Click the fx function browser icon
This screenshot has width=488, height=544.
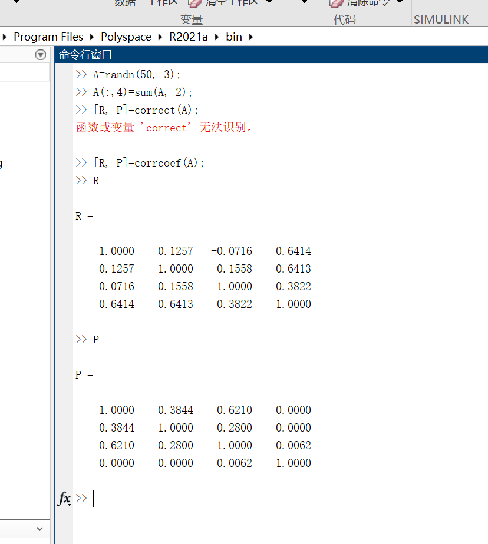[x=65, y=499]
